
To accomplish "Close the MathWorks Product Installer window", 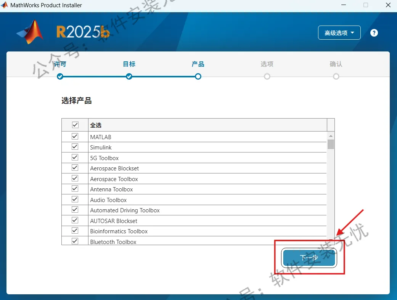I will pyautogui.click(x=388, y=5).
